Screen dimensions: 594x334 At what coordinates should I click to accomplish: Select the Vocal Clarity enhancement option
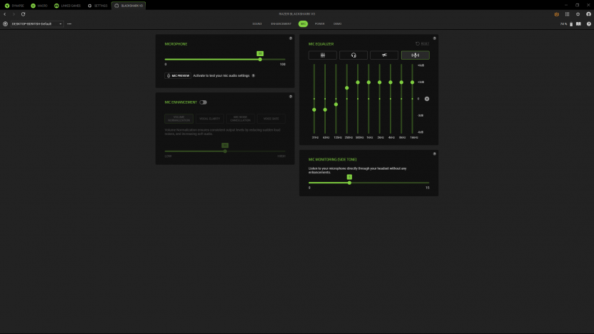coord(209,119)
